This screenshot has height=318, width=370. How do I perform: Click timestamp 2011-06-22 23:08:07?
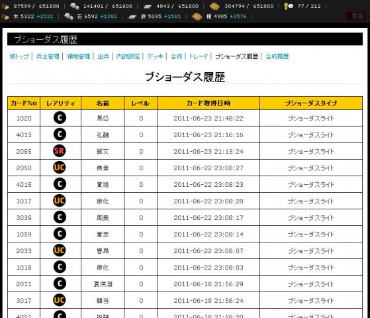point(208,250)
